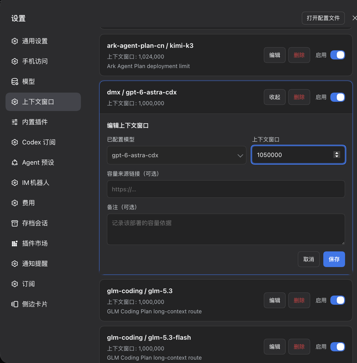Click the database icon beside 模型
357x363 pixels.
[15, 82]
